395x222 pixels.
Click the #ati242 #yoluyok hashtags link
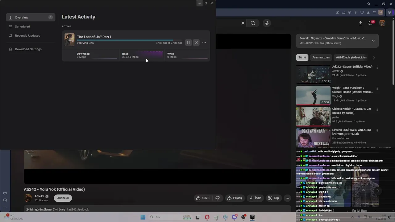click(78, 209)
